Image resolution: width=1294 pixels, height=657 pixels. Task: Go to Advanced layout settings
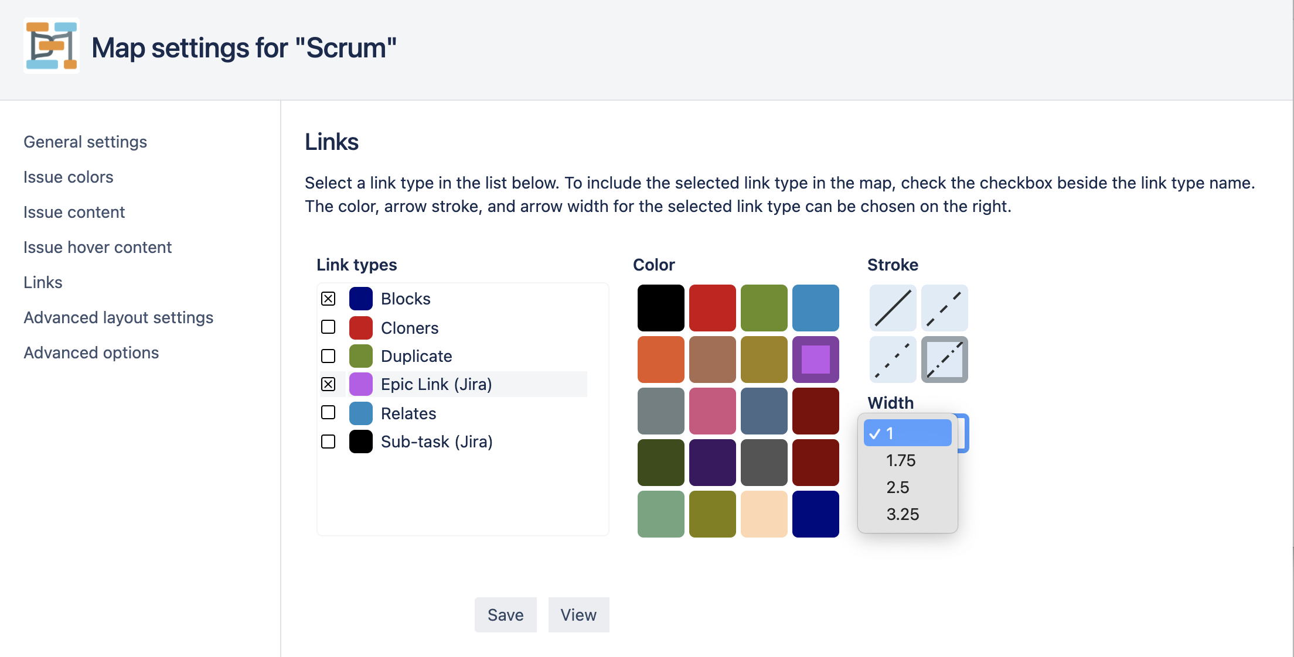(118, 317)
